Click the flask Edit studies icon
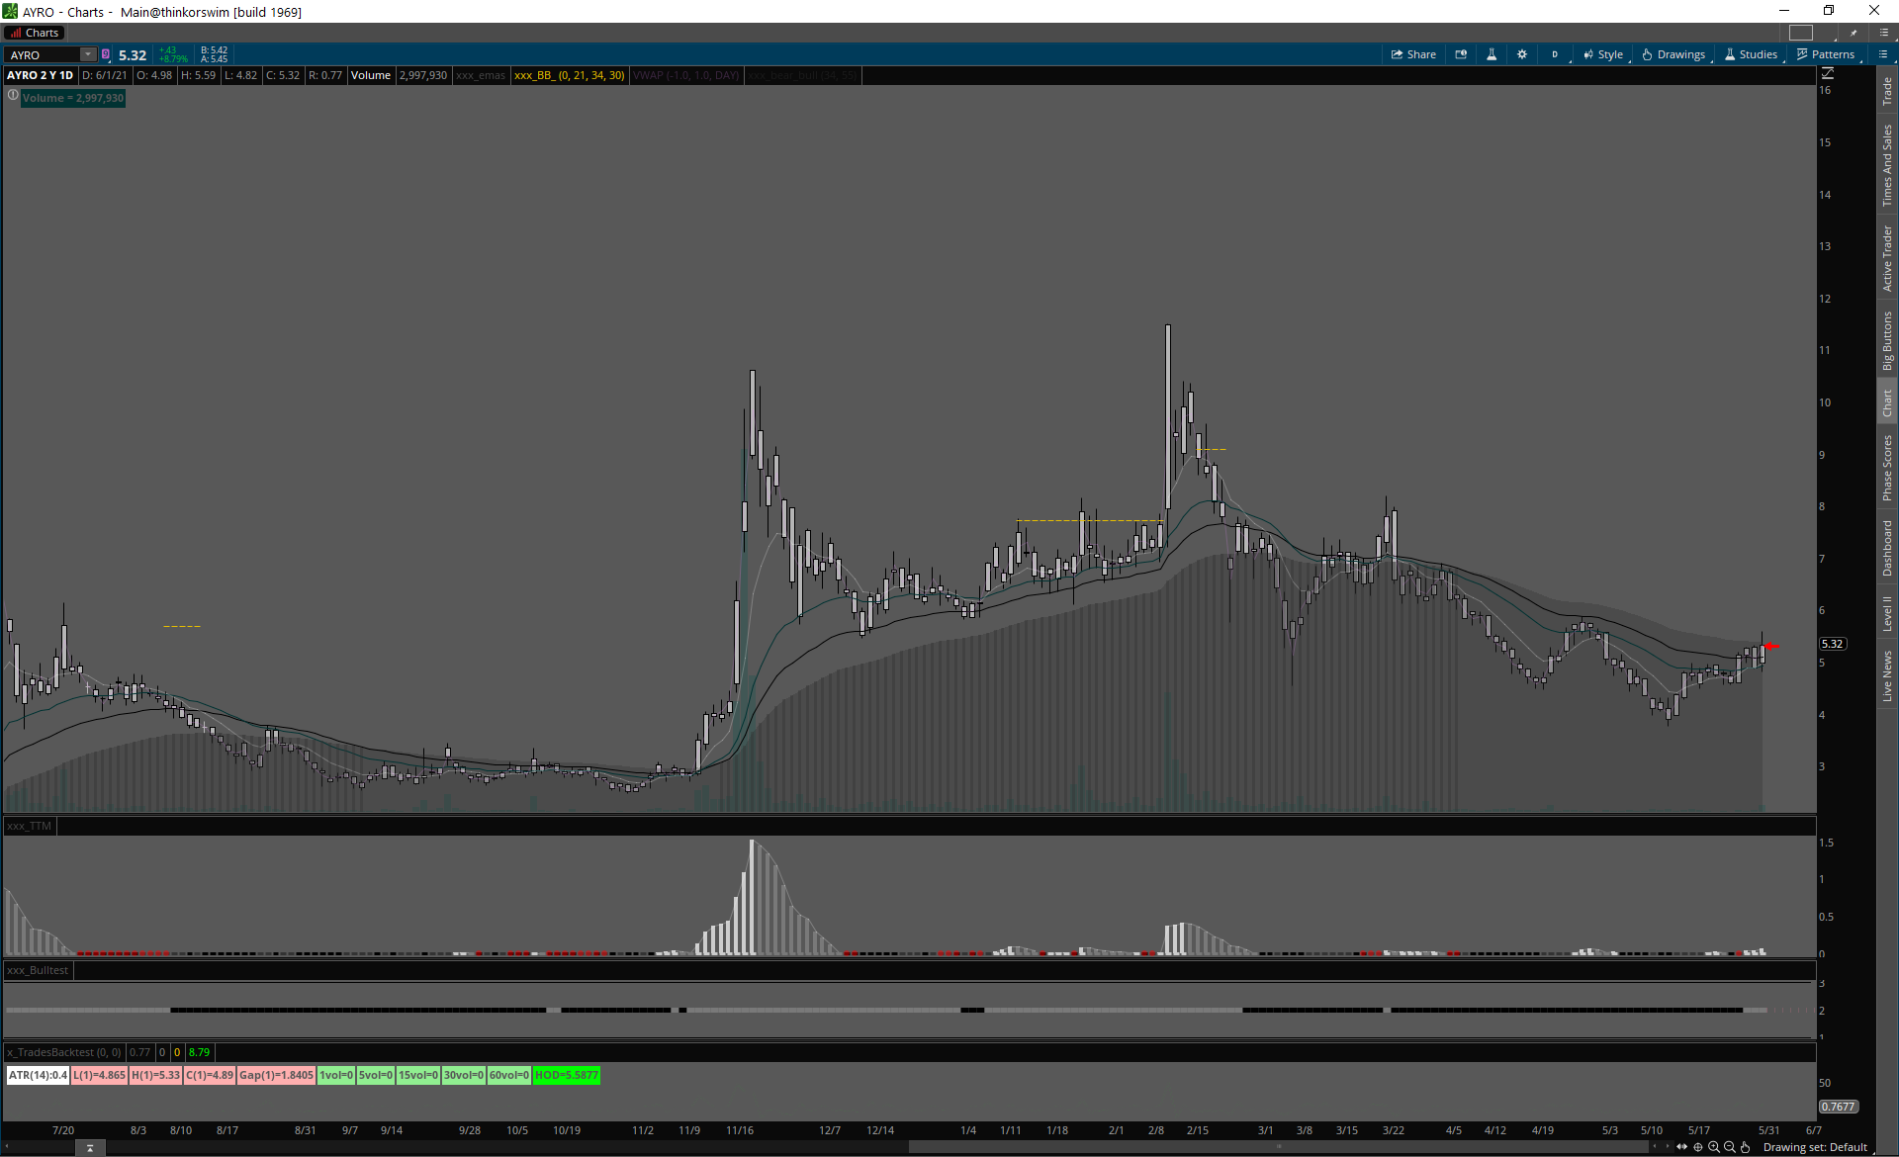The image size is (1899, 1157). point(1492,54)
